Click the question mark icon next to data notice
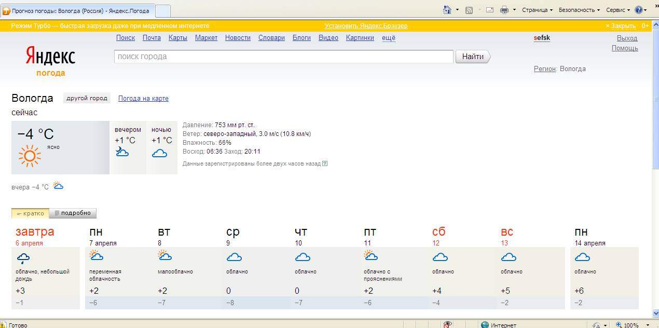This screenshot has height=328, width=659. click(x=325, y=163)
